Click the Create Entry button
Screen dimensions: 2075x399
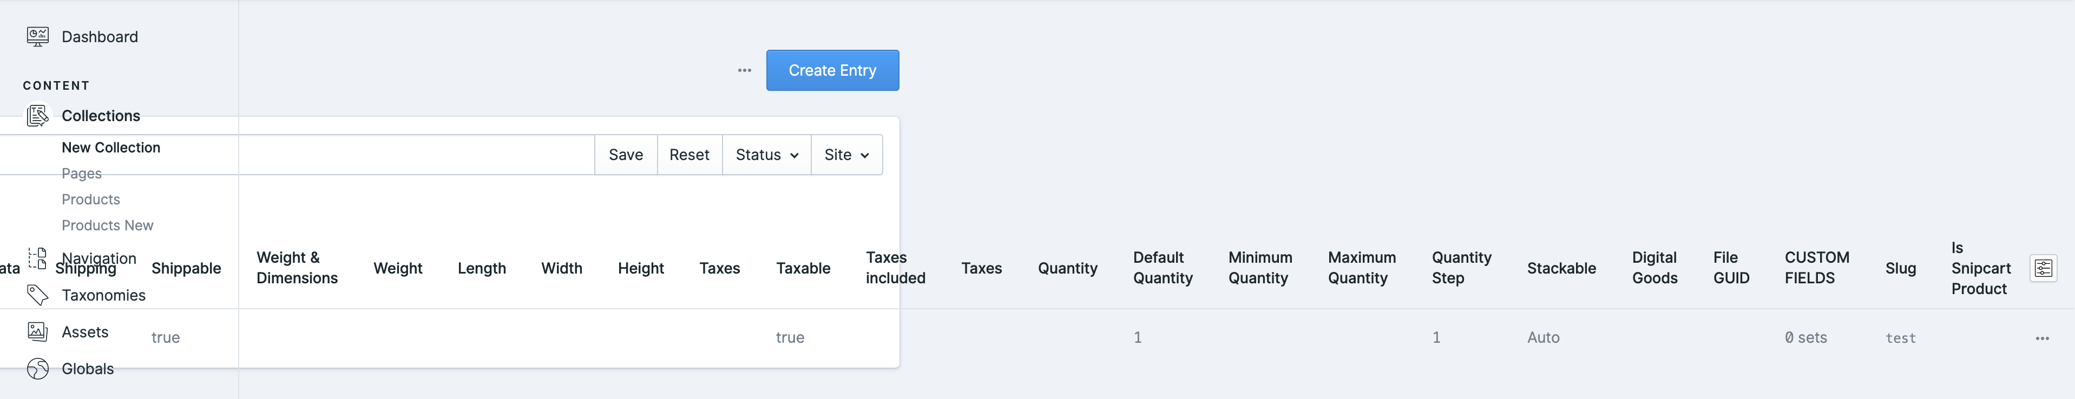click(x=833, y=70)
